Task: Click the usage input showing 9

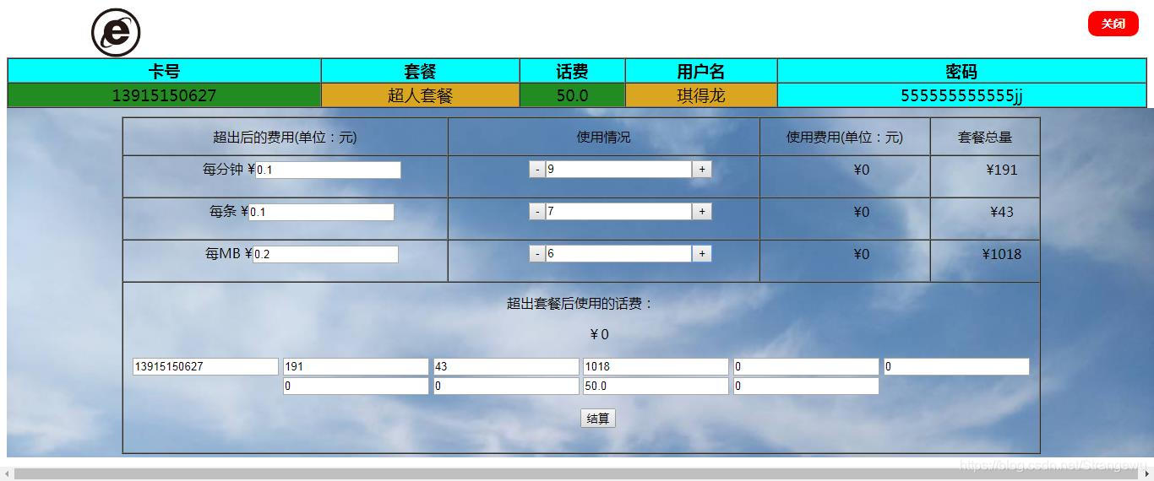Action: [618, 170]
